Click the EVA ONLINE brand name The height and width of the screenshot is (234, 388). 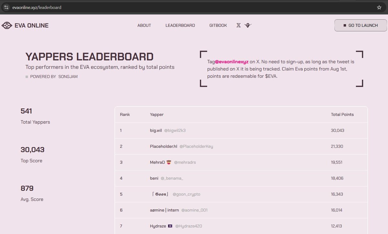pyautogui.click(x=32, y=25)
